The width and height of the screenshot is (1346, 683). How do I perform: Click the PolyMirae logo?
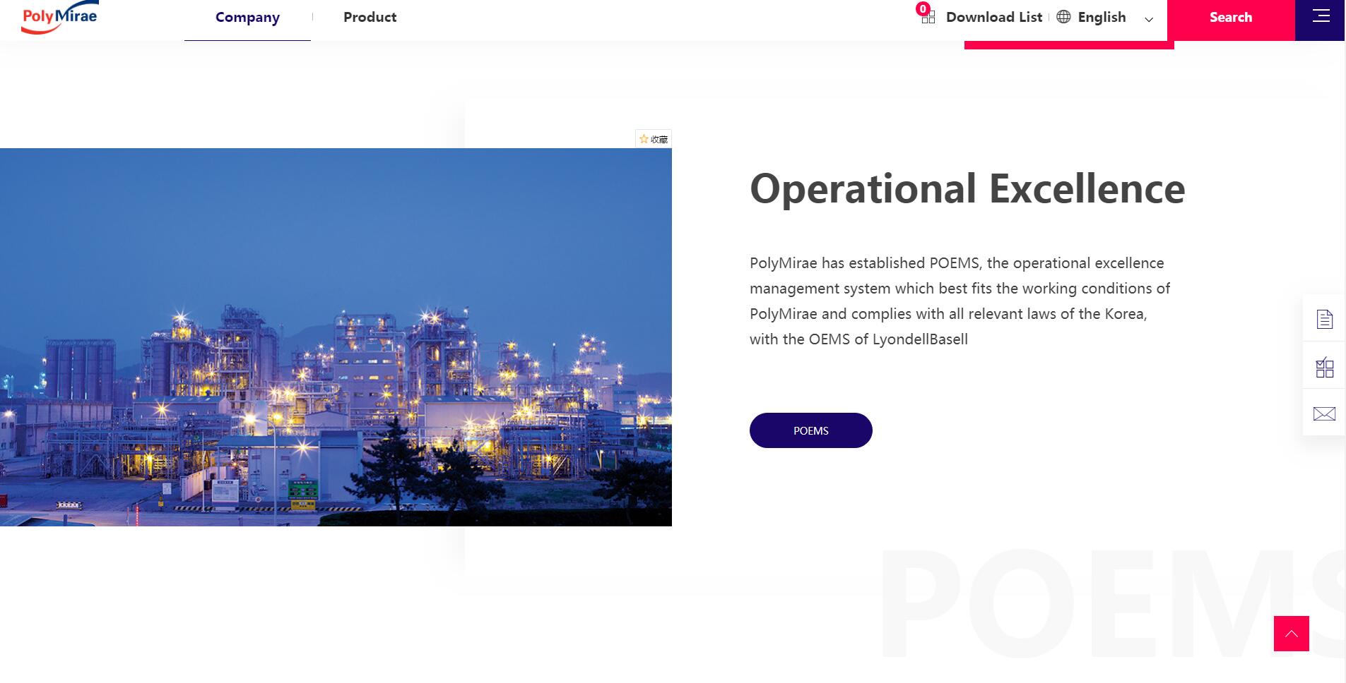(x=60, y=17)
